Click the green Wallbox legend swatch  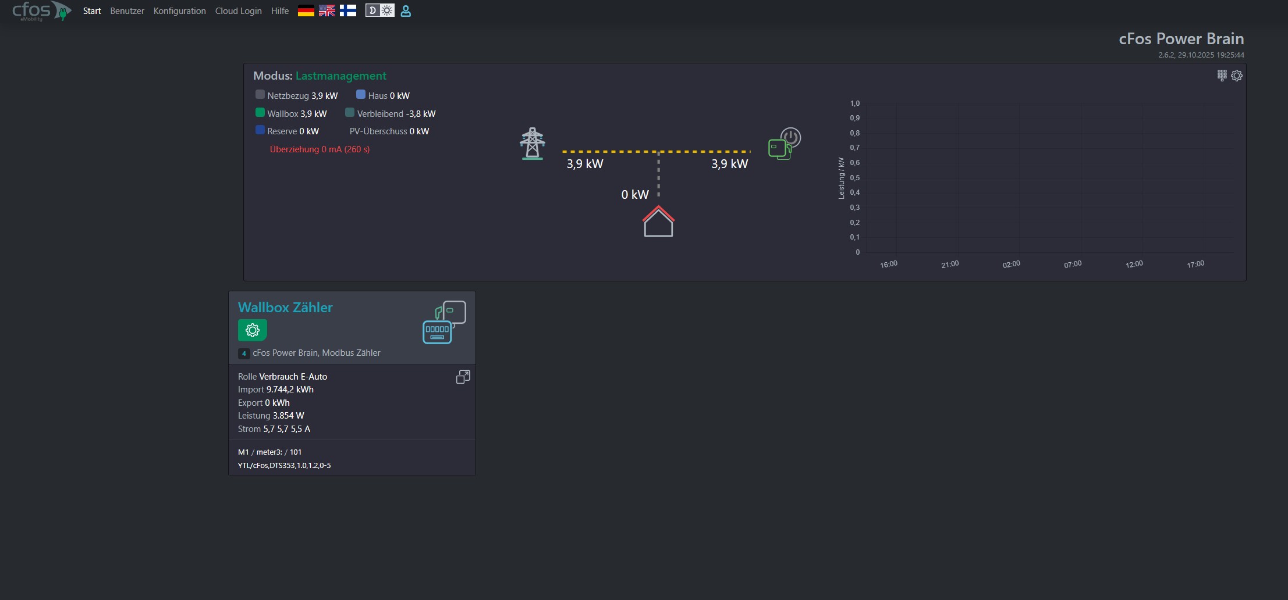tap(260, 112)
